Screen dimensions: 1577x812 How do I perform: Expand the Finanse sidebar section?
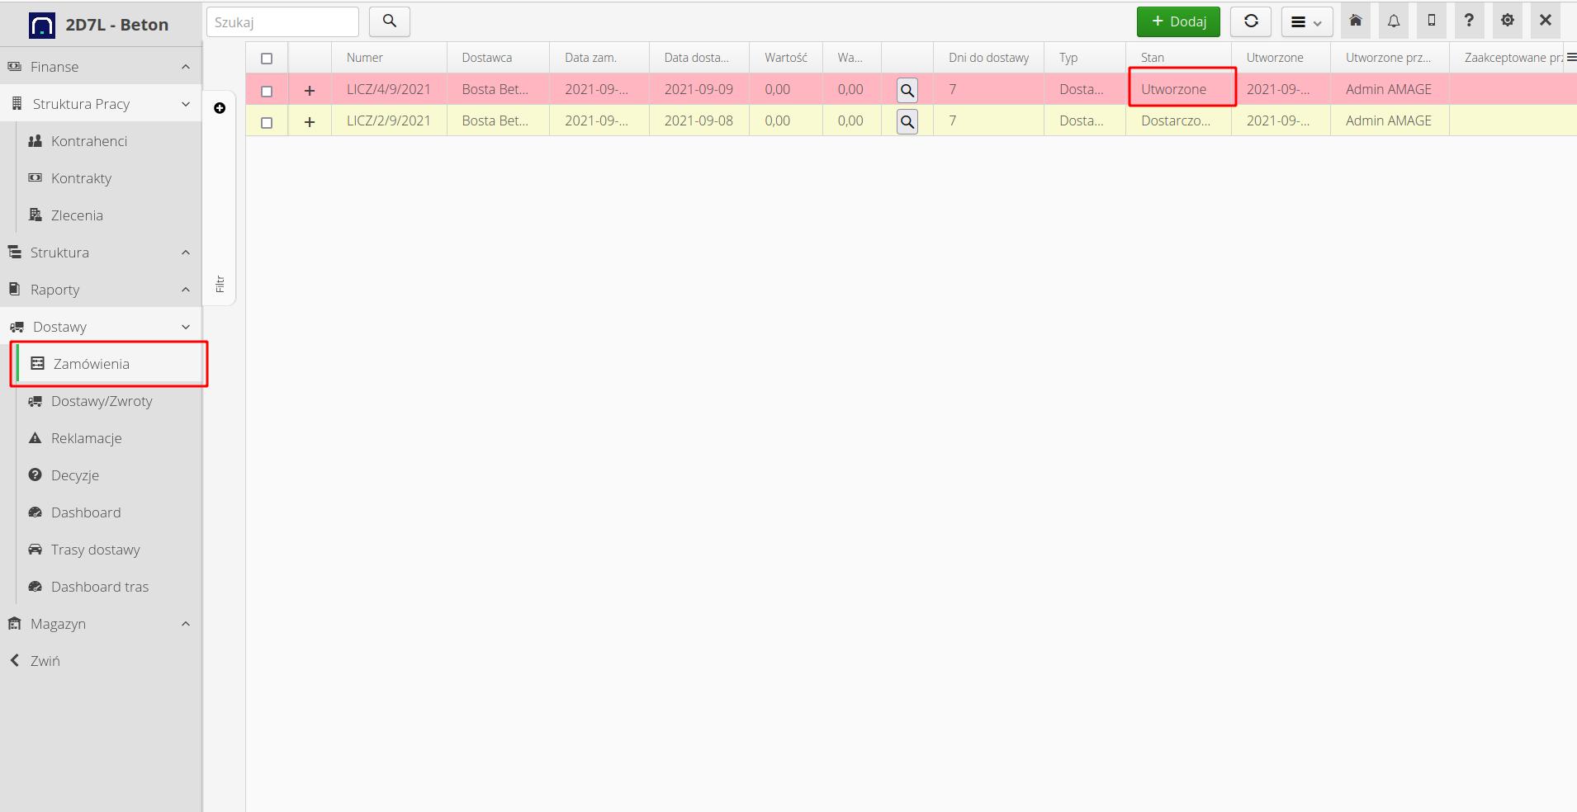[x=101, y=67]
